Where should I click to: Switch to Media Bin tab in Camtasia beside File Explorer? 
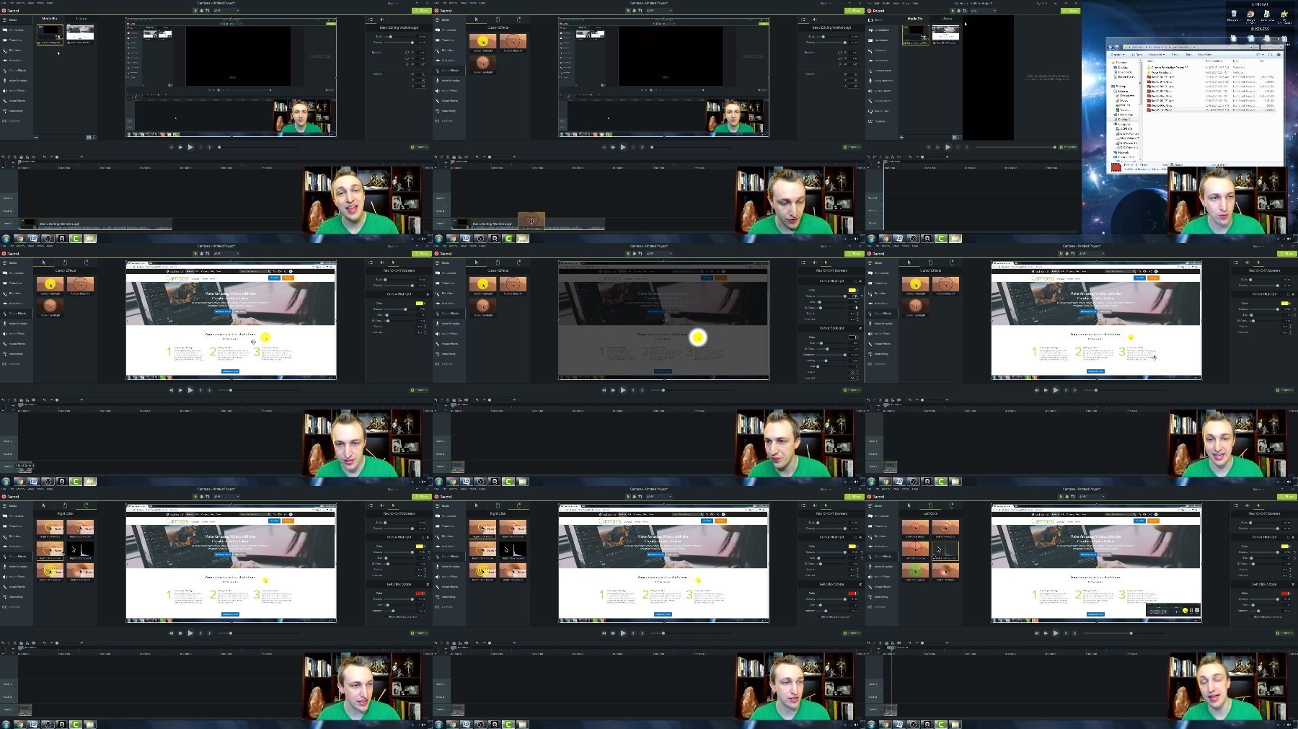pyautogui.click(x=915, y=19)
